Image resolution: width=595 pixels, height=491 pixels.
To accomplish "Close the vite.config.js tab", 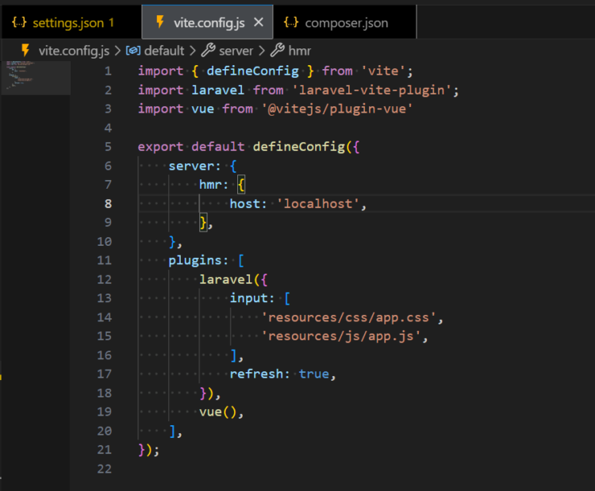I will point(259,22).
